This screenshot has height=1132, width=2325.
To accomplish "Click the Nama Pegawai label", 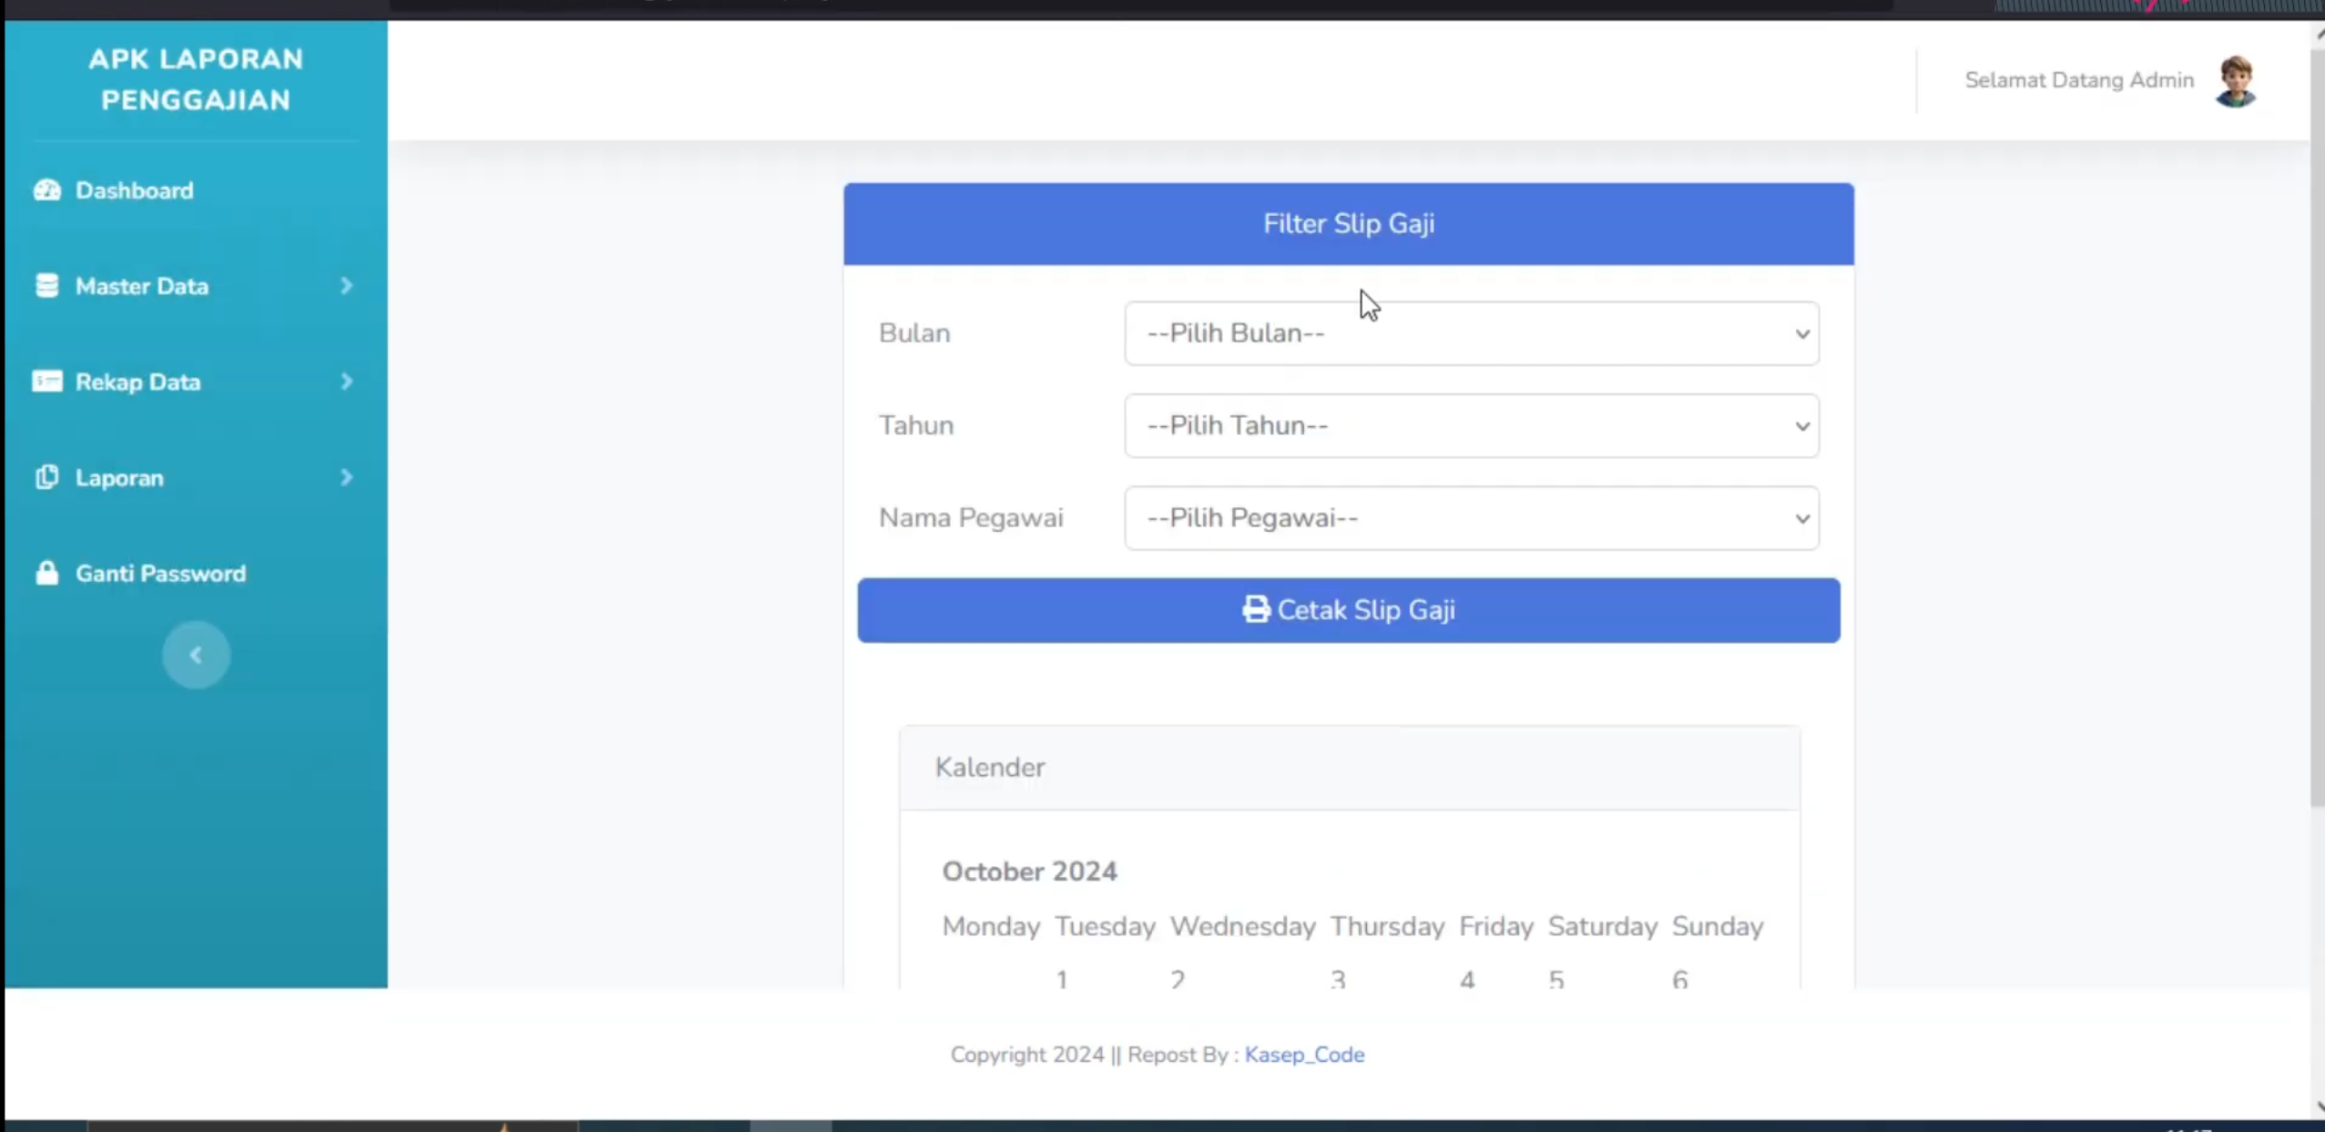I will [x=971, y=517].
